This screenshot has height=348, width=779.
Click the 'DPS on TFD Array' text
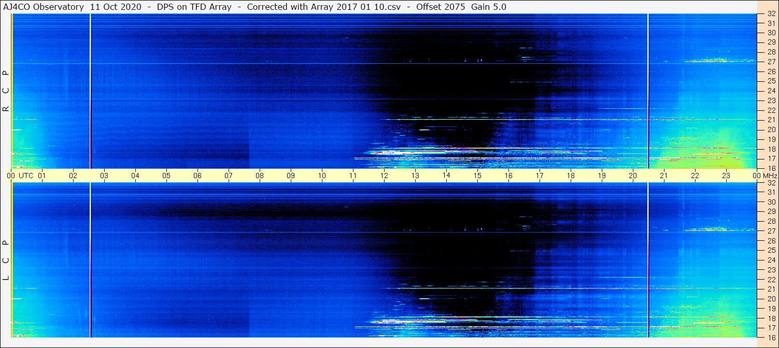click(194, 7)
